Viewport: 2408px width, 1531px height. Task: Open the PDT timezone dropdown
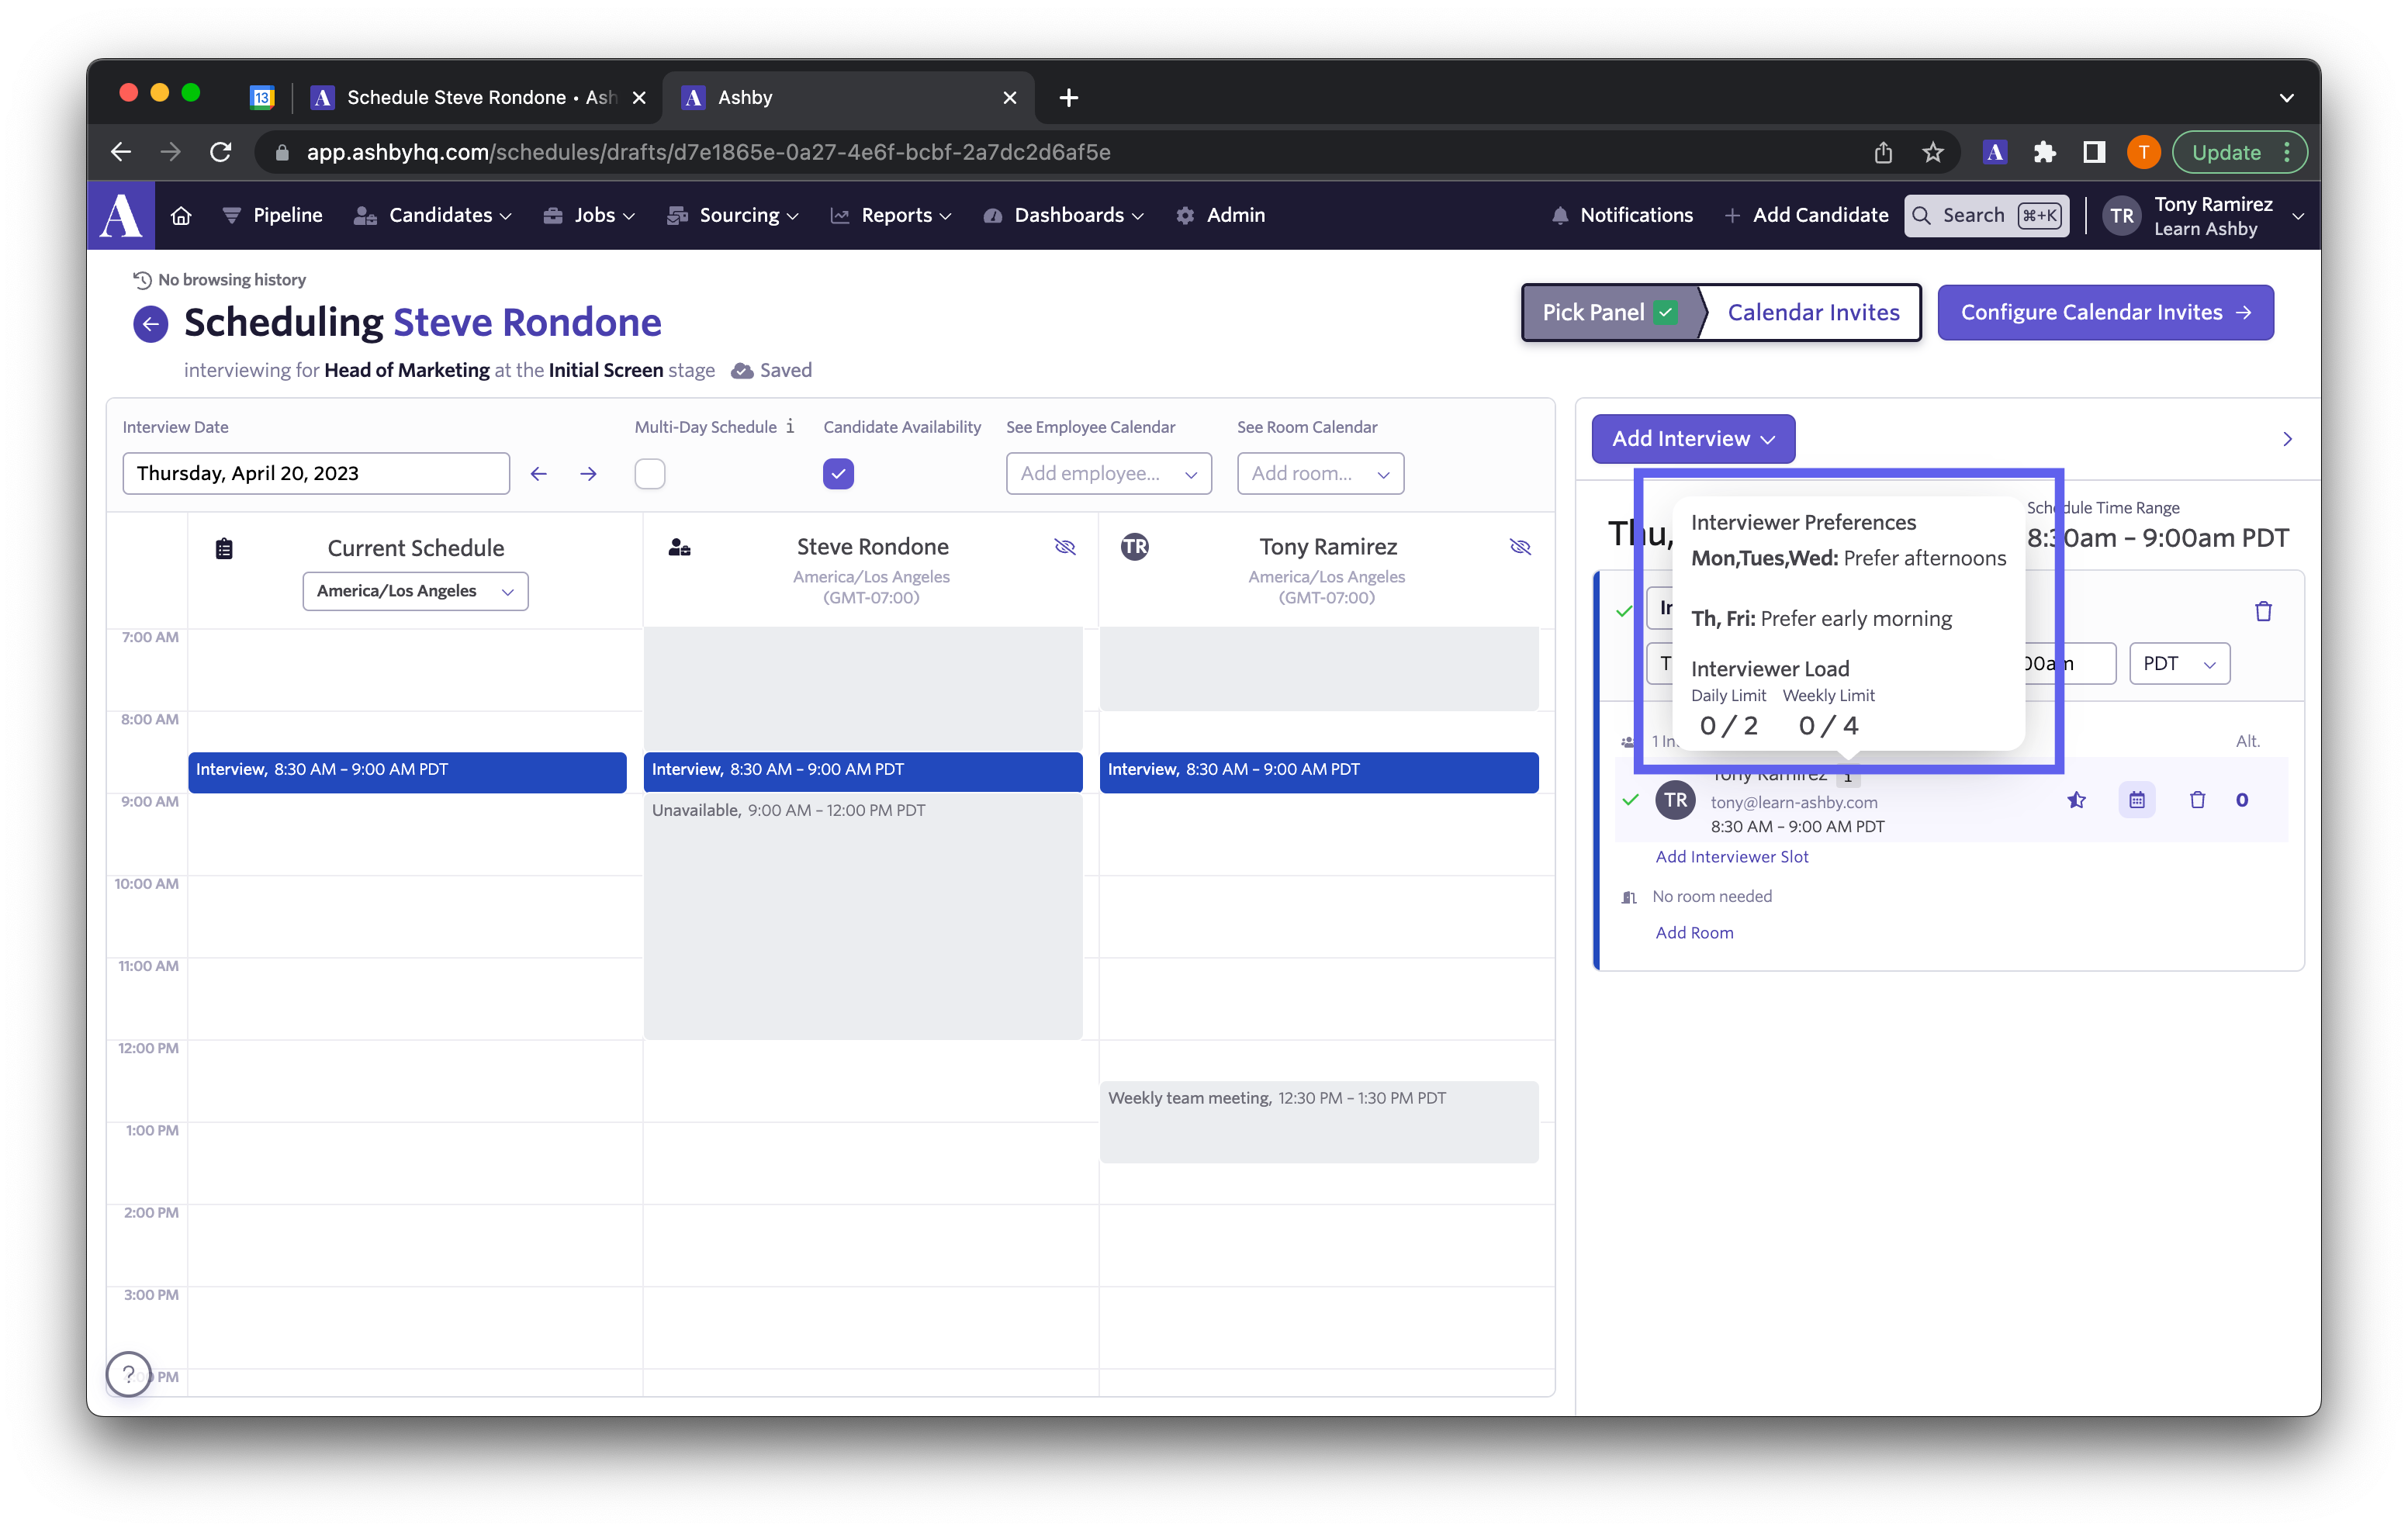point(2179,664)
